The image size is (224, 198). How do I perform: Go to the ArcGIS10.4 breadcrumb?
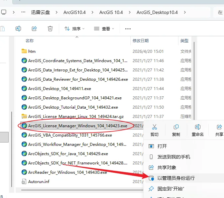[74, 12]
